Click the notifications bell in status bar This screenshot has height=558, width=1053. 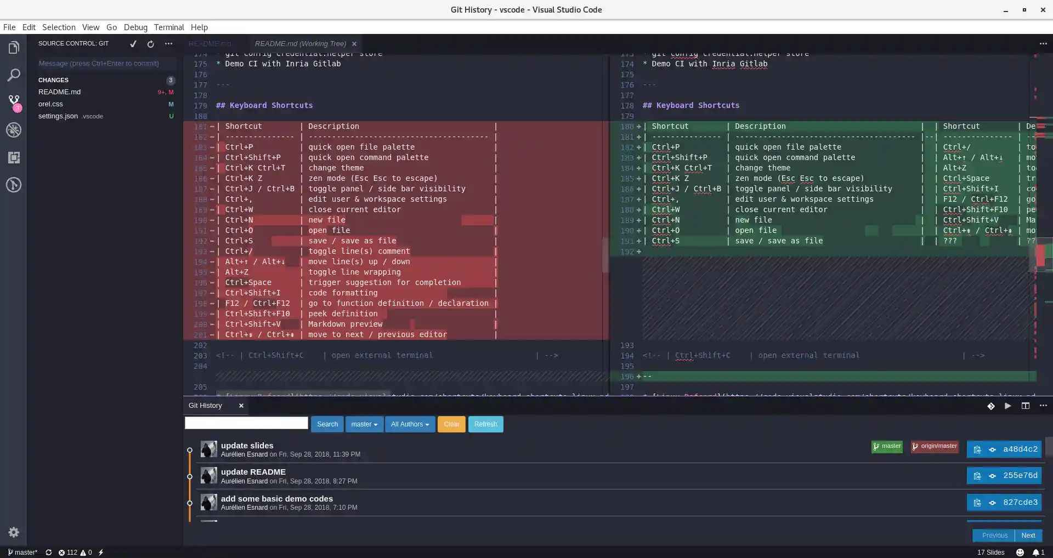tap(1038, 553)
